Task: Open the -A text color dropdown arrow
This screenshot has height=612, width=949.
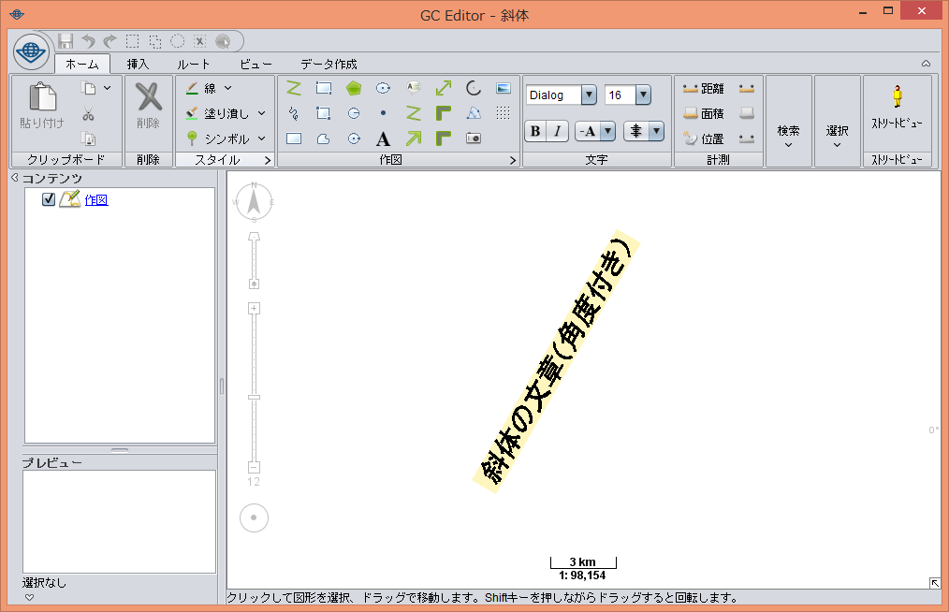Action: 607,131
